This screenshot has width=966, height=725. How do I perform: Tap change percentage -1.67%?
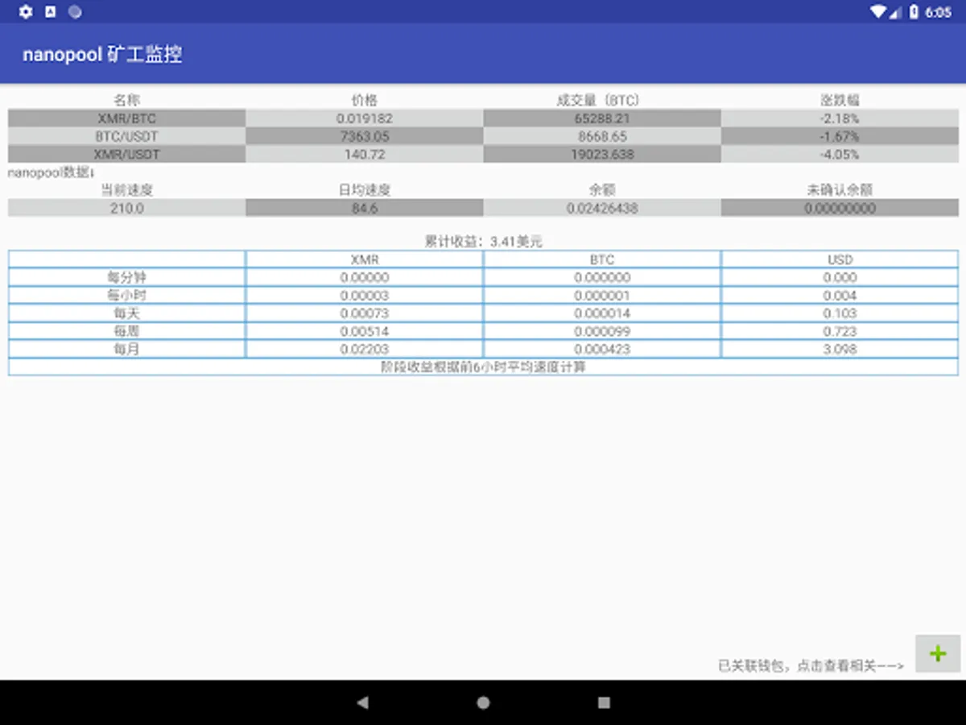click(840, 136)
